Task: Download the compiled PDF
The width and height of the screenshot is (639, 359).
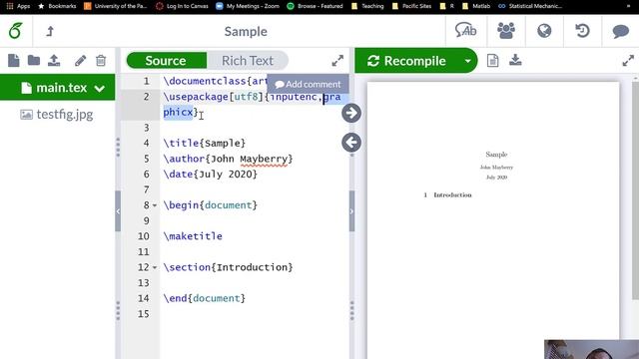Action: 515,60
